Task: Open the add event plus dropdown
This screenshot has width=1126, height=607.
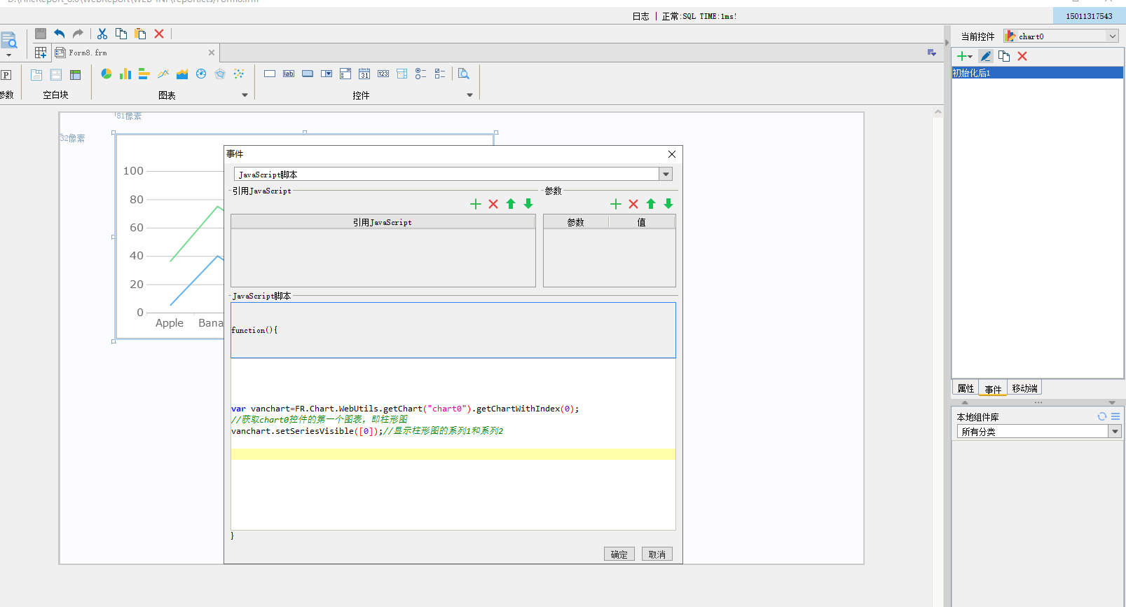Action: coord(965,56)
